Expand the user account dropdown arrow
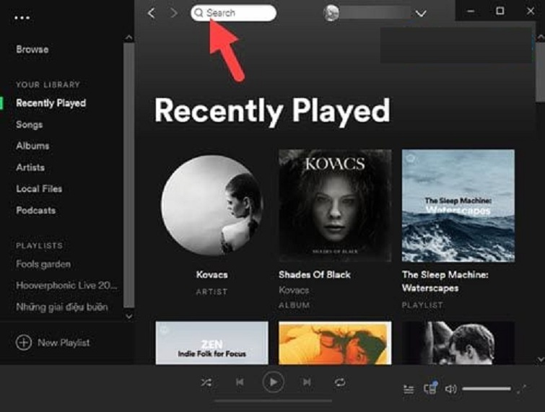This screenshot has width=545, height=412. click(421, 14)
